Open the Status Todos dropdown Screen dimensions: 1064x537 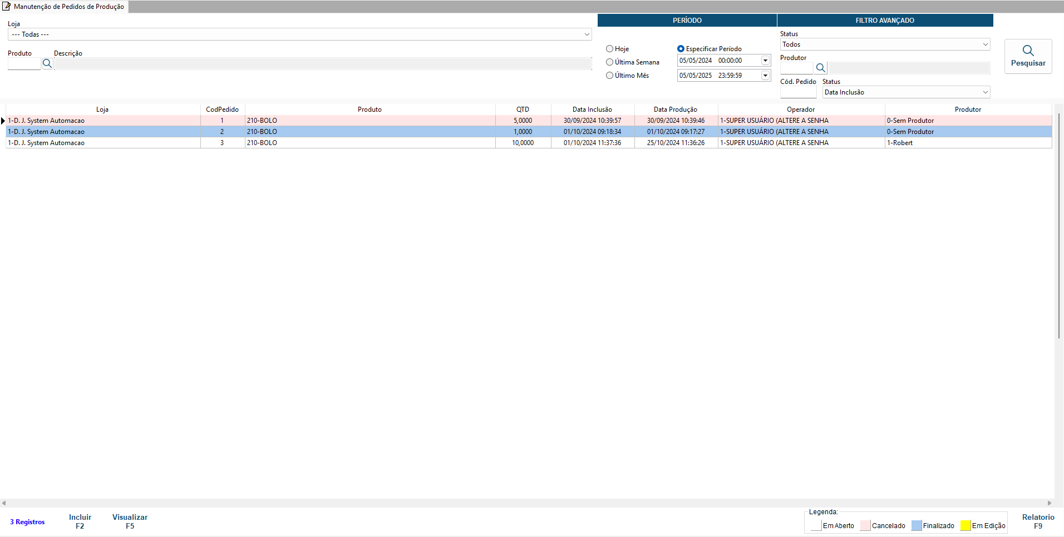885,44
